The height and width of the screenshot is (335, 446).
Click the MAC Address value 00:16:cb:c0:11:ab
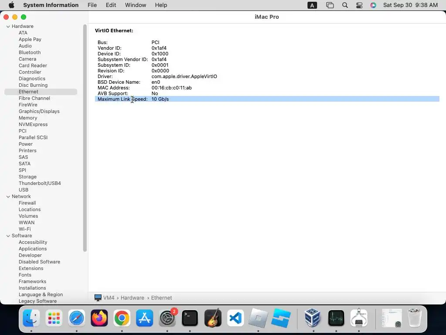click(172, 88)
